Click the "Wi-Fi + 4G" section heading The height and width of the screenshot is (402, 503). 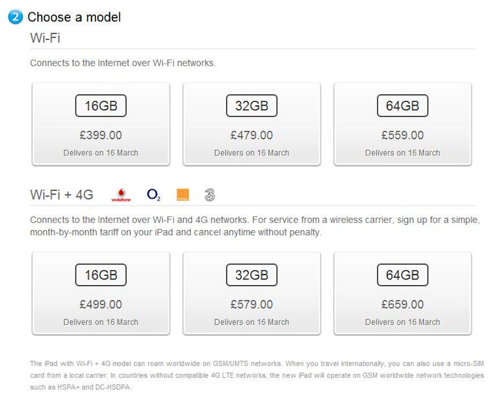coord(62,194)
